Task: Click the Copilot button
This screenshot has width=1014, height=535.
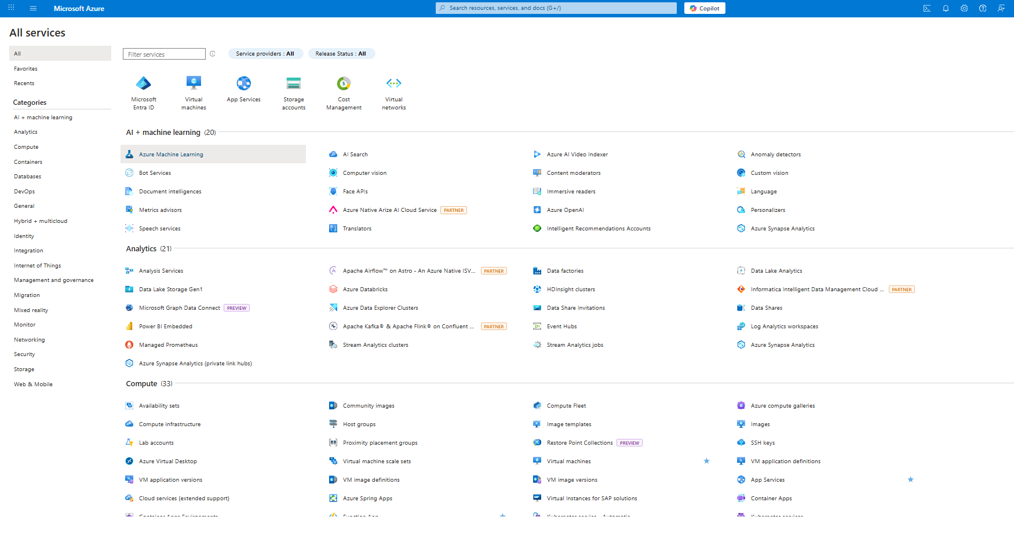Action: (705, 8)
